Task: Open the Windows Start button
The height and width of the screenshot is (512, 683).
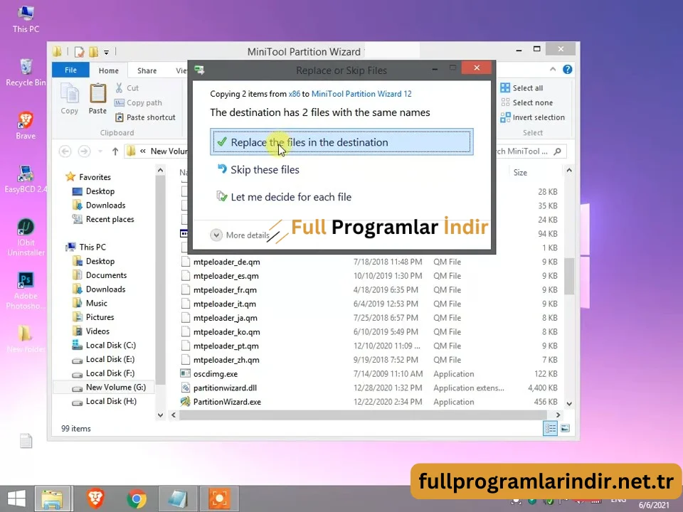Action: 16,498
